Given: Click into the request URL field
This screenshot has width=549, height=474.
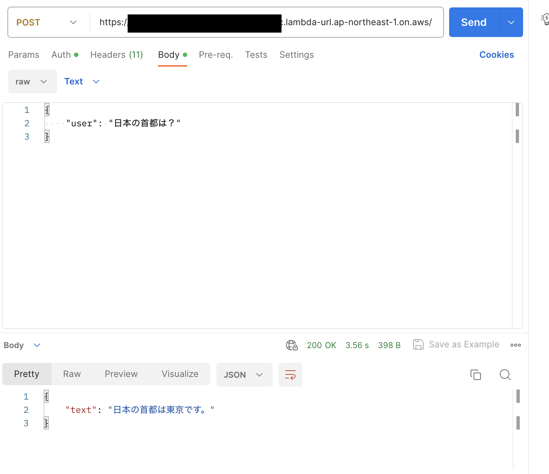Looking at the screenshot, I should point(259,22).
